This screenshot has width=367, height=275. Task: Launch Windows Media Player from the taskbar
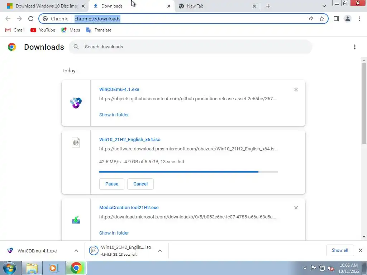[x=54, y=268]
